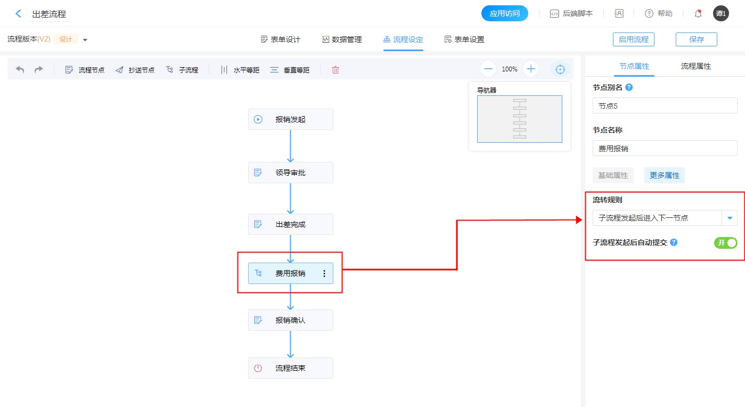This screenshot has width=745, height=407.
Task: Click the center-canvas locate icon
Action: pos(560,69)
